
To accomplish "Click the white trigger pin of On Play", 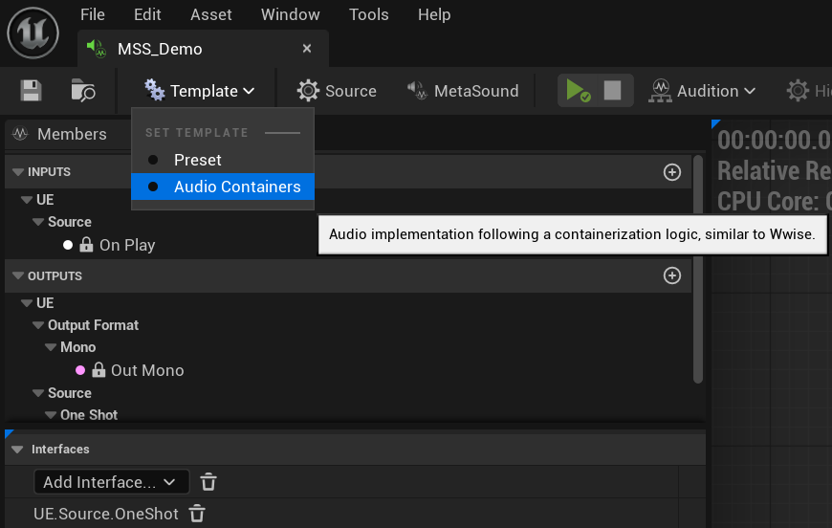I will click(67, 245).
